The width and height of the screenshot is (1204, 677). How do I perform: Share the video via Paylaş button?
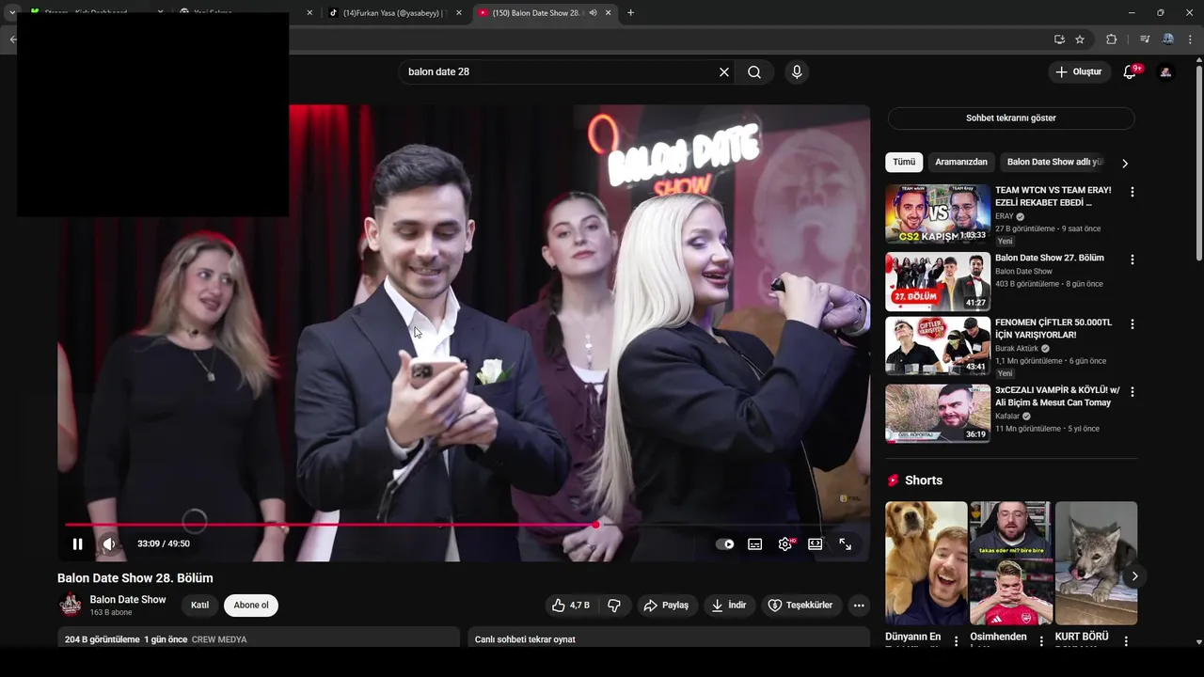coord(666,606)
